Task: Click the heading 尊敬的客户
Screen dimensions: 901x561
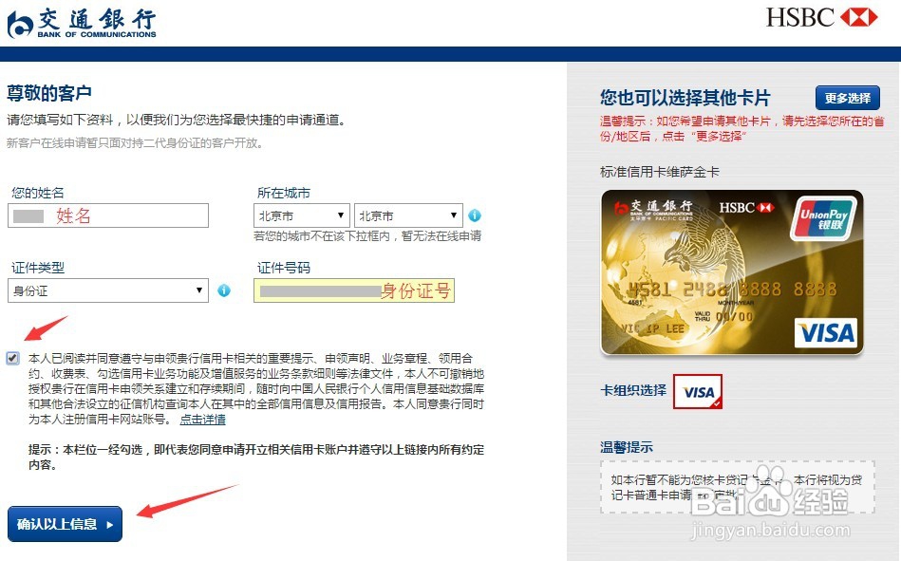Action: pos(49,93)
